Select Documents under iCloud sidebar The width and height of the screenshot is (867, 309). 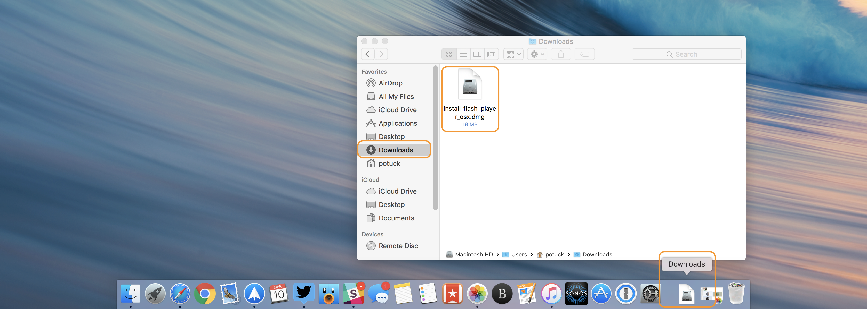point(396,218)
